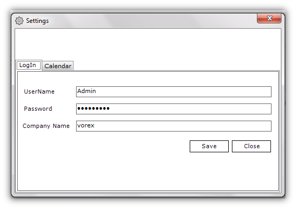Click the UserName label
Image resolution: width=296 pixels, height=209 pixels.
tap(39, 92)
